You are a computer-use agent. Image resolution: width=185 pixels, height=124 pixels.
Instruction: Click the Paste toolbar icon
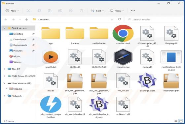[50, 11]
